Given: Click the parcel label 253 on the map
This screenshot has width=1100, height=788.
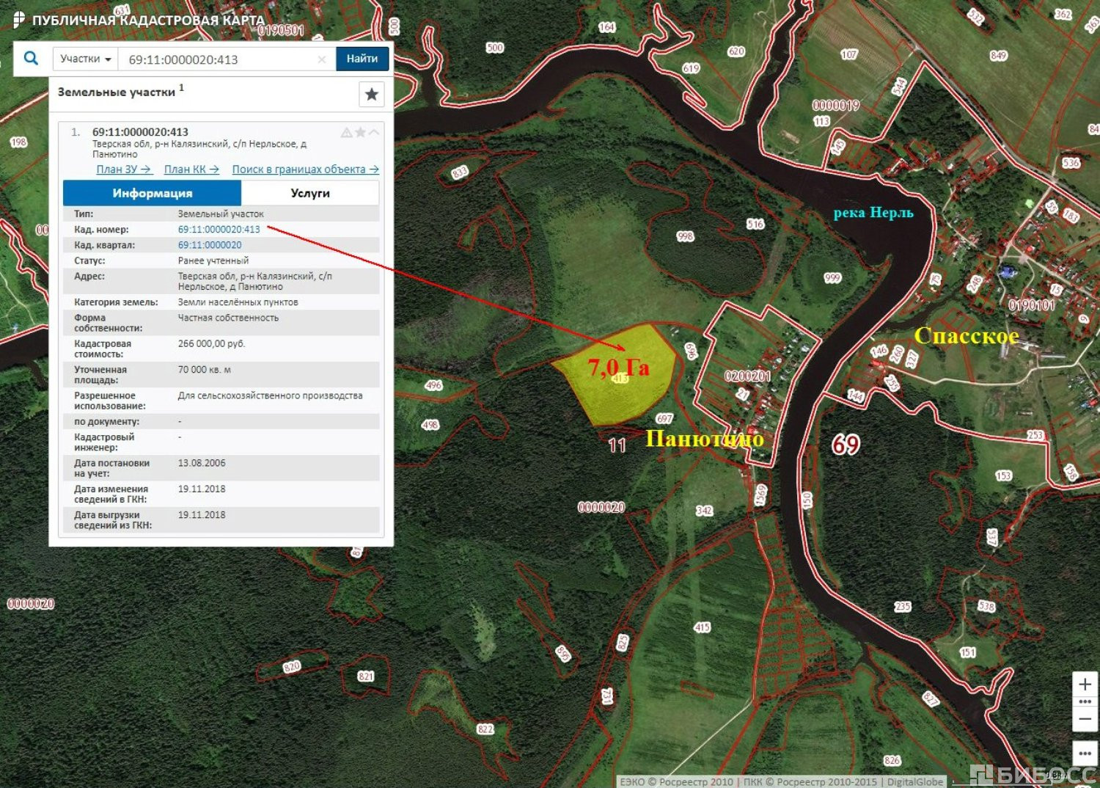Looking at the screenshot, I should coord(1035,435).
